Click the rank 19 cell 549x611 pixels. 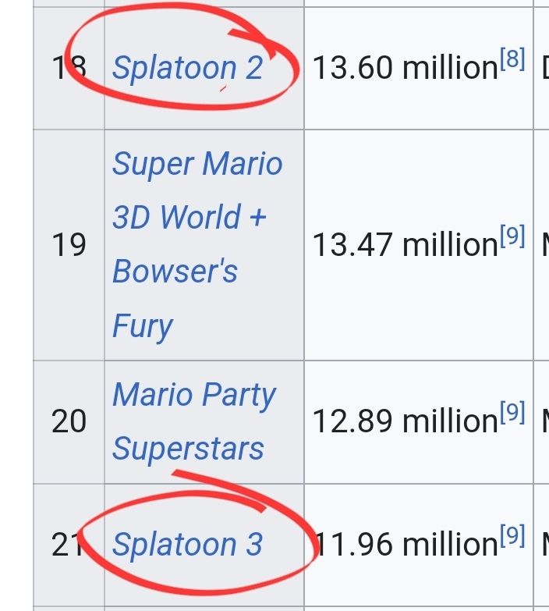coord(69,245)
